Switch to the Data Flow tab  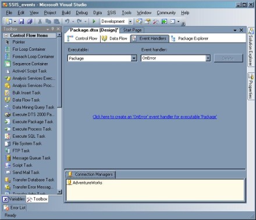pyautogui.click(x=115, y=39)
